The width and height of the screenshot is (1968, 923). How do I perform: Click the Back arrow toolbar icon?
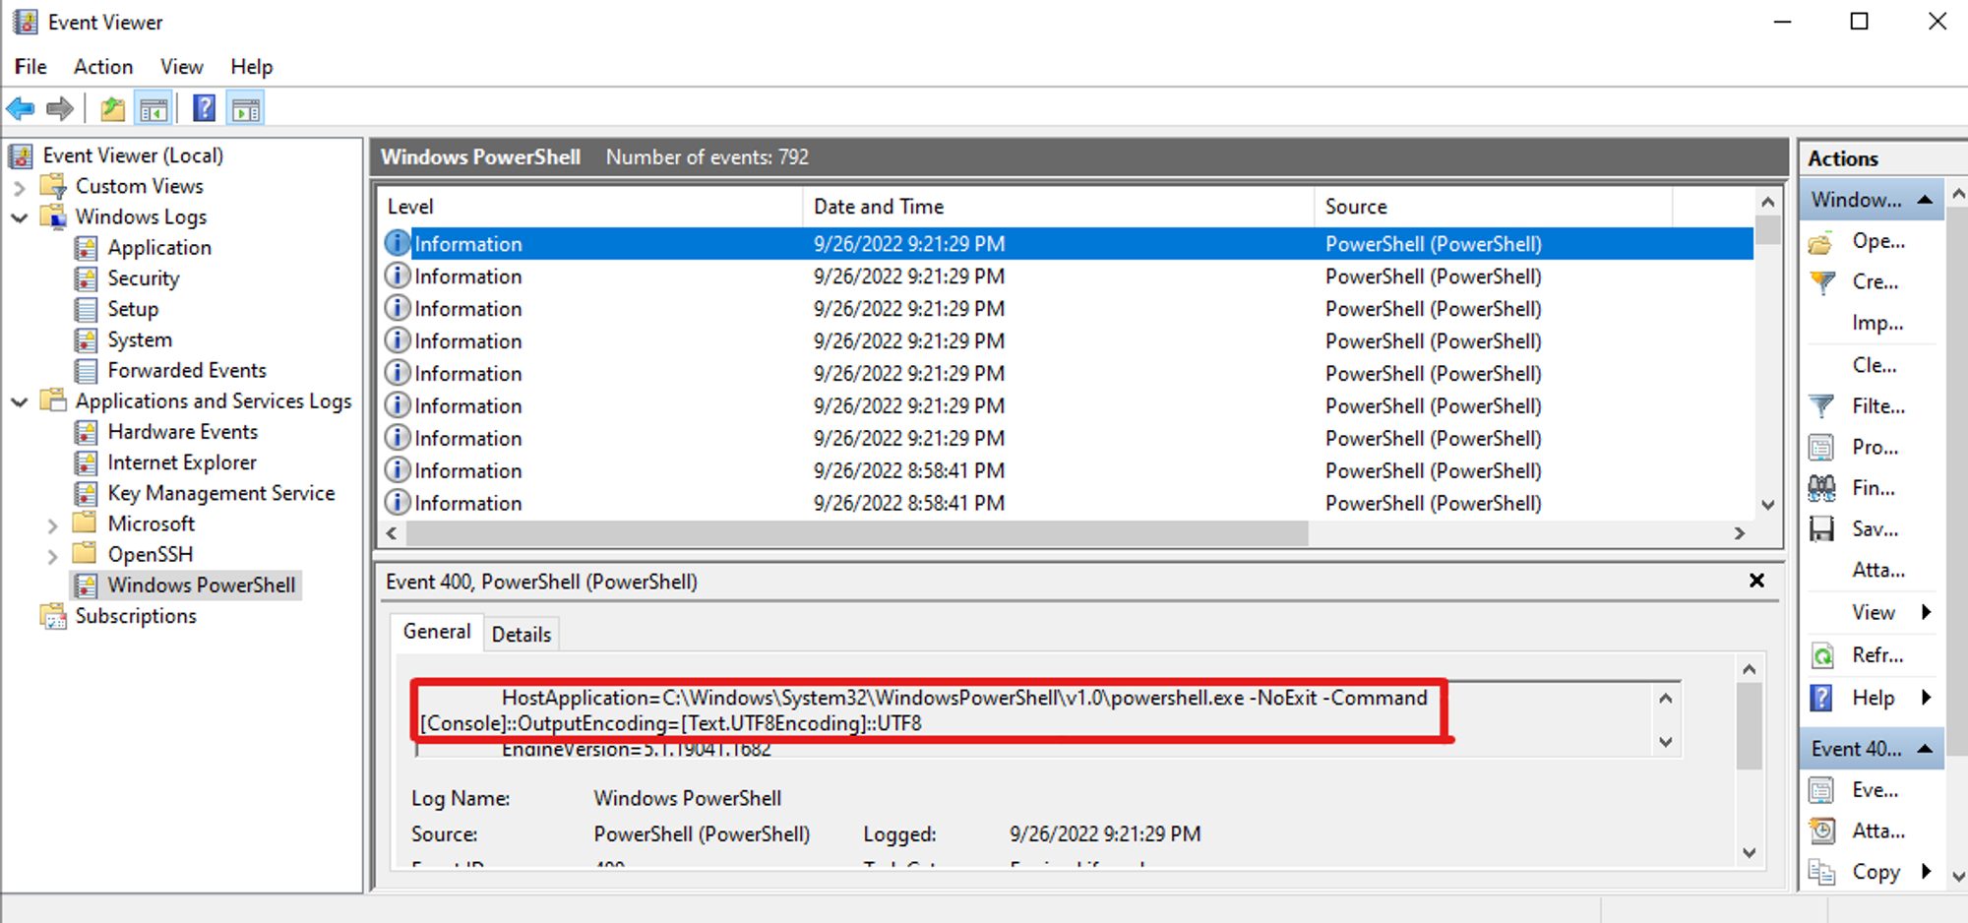pos(21,109)
